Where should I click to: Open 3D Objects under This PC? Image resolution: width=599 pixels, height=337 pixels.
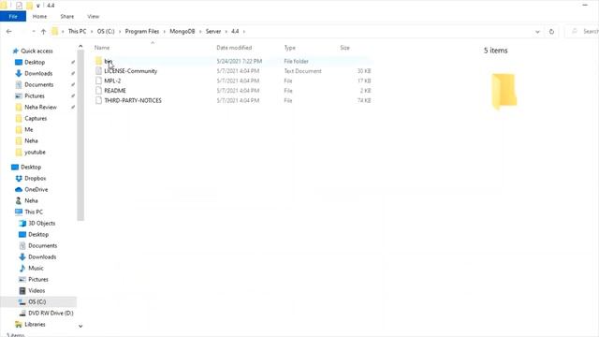[41, 223]
